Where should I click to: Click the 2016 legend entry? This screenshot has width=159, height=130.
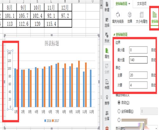pyautogui.click(x=48, y=121)
